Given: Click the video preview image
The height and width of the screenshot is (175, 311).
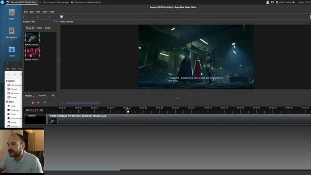Looking at the screenshot, I should pyautogui.click(x=196, y=56).
